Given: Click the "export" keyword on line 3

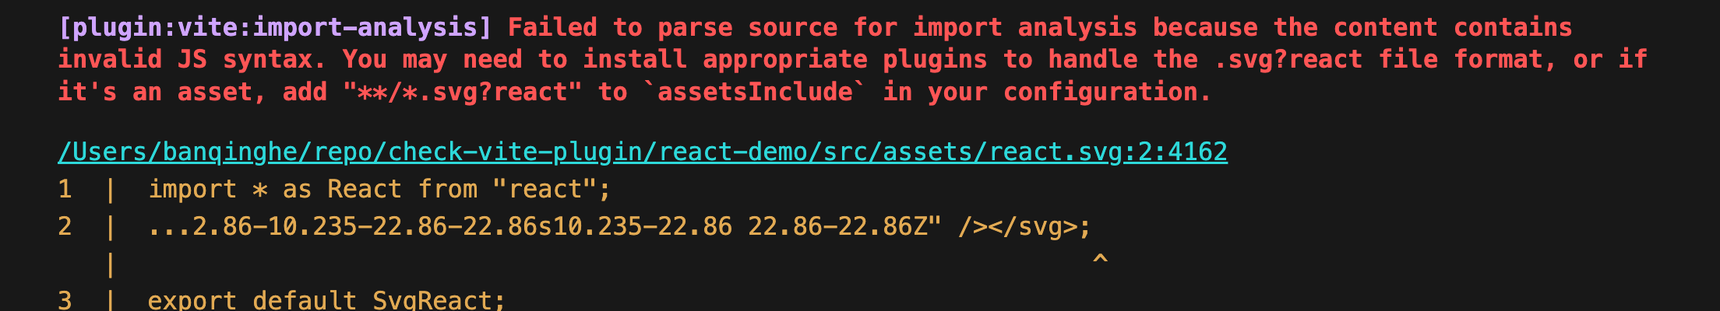Looking at the screenshot, I should point(192,300).
